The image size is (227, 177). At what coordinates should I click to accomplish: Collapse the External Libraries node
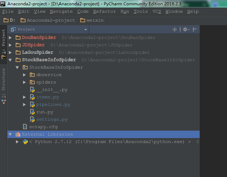pyautogui.click(x=10, y=135)
